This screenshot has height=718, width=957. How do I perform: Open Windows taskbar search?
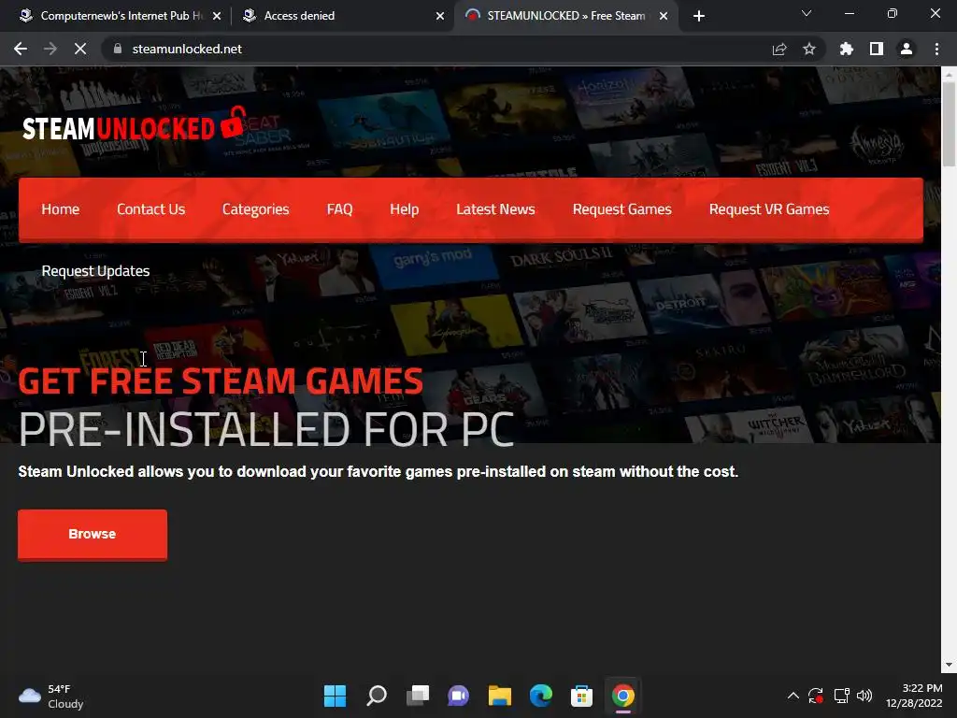pos(376,696)
